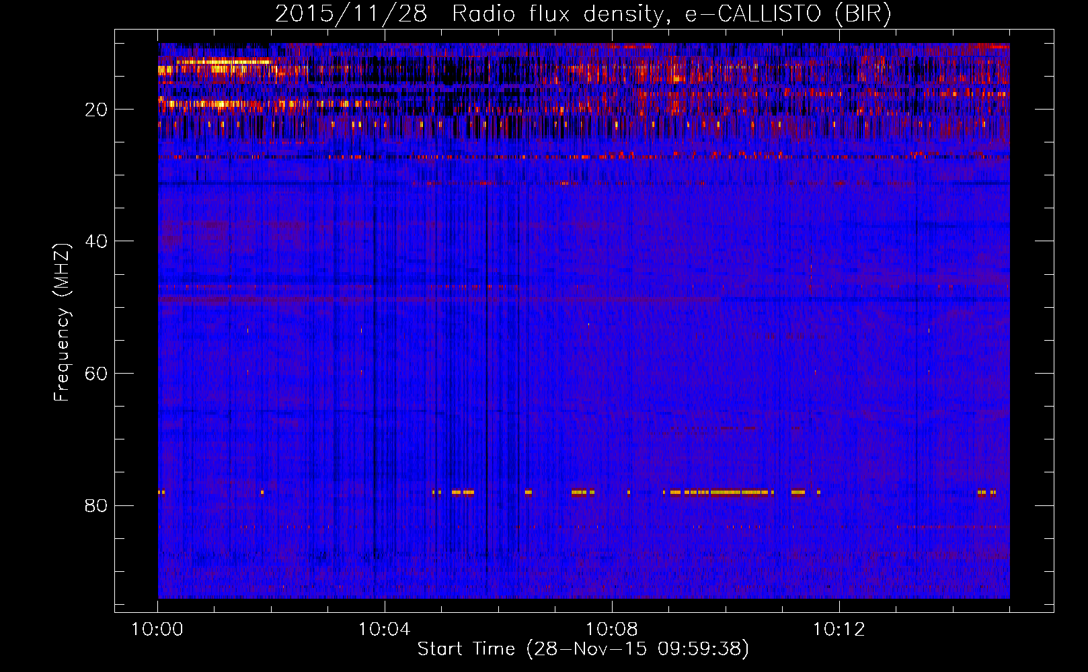Image resolution: width=1088 pixels, height=672 pixels.
Task: Click the "Start Time" x-axis label
Action: click(x=466, y=649)
